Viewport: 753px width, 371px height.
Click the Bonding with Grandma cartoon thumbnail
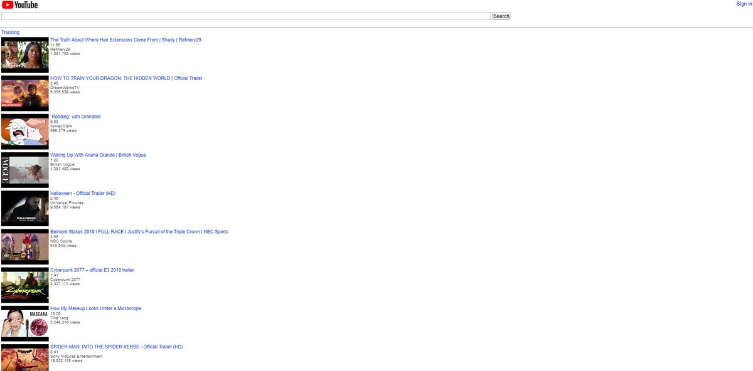point(25,132)
